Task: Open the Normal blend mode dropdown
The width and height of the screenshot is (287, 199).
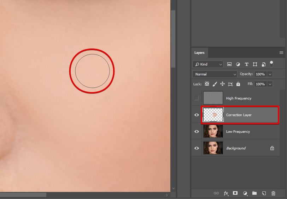Action: tap(215, 74)
